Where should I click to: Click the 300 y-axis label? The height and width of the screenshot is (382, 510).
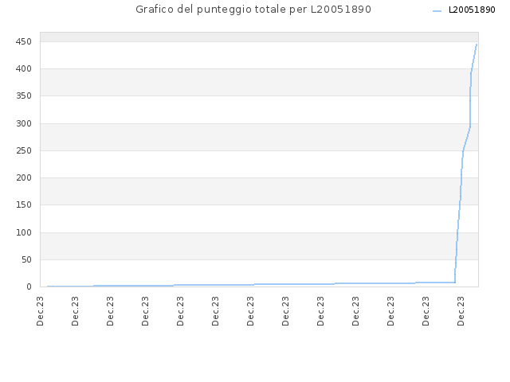coord(24,123)
